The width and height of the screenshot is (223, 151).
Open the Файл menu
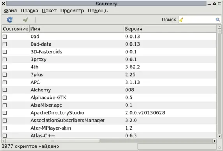[x=11, y=11]
